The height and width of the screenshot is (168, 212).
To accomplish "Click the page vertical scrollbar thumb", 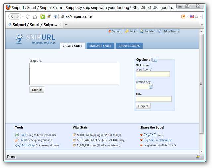I will pyautogui.click(x=201, y=84).
